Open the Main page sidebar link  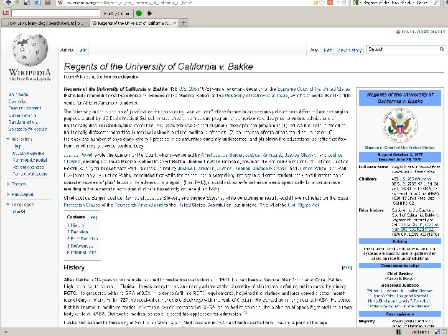18,95
